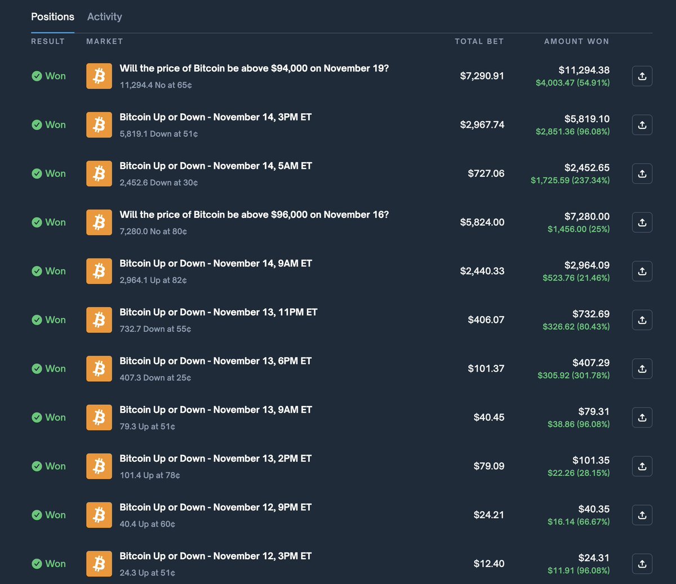Click Bitcoin icon for November 14, 9AM market
Viewport: 676px width, 584px height.
tap(99, 271)
